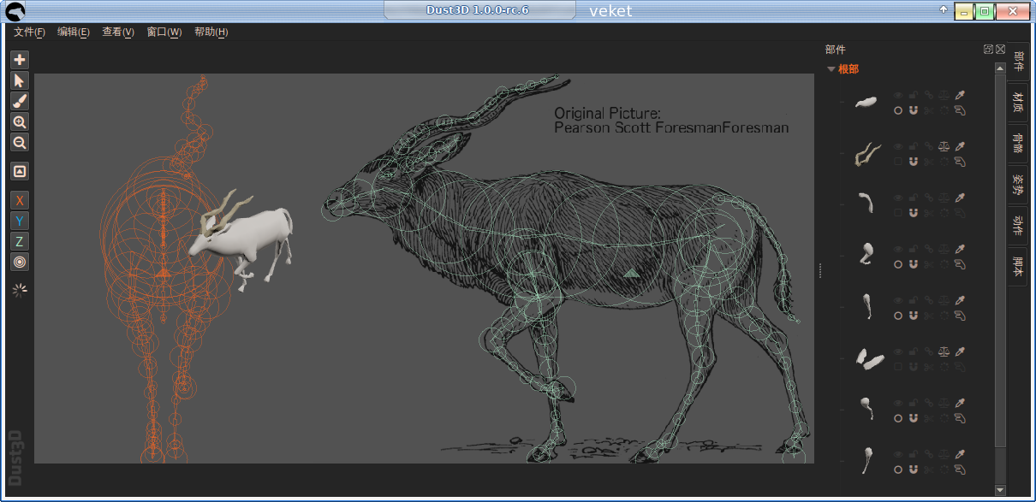Switch to the 骨骼 tab
1036x502 pixels.
1018,144
